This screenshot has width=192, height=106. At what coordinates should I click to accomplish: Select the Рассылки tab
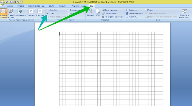coord(63,6)
